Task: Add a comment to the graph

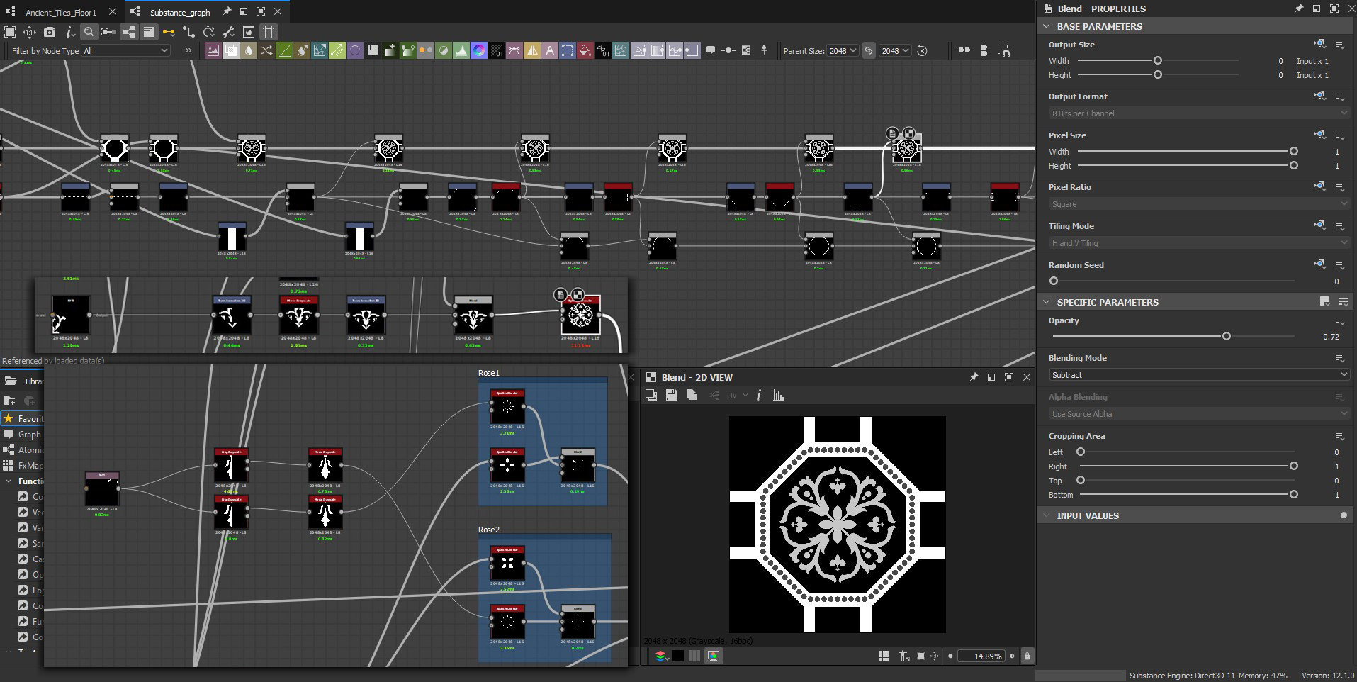Action: tap(711, 50)
